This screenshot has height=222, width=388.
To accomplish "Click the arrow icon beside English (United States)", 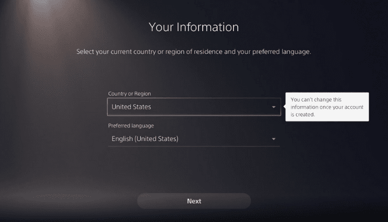I will click(x=273, y=139).
